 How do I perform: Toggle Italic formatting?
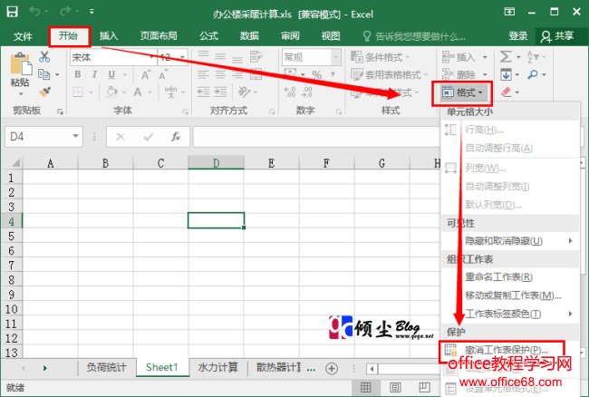coord(94,74)
